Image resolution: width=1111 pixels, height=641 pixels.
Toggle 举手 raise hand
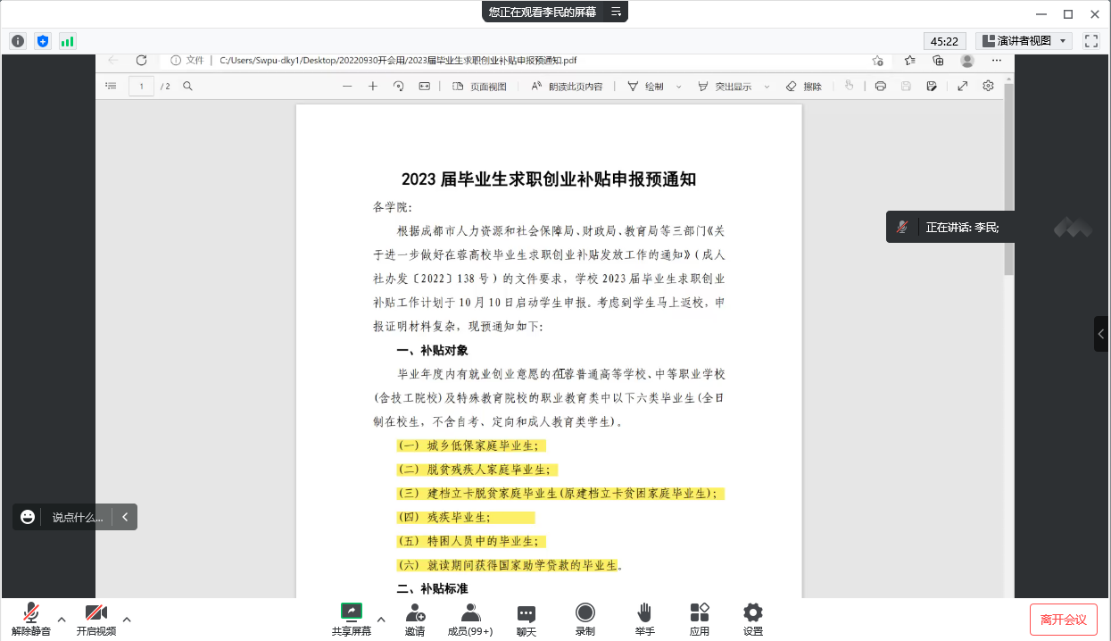tap(644, 619)
